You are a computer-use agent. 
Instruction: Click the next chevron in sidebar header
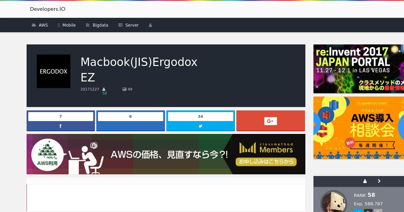[x=379, y=181]
